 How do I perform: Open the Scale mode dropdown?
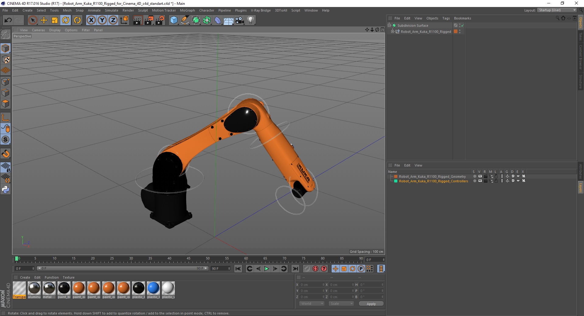341,304
